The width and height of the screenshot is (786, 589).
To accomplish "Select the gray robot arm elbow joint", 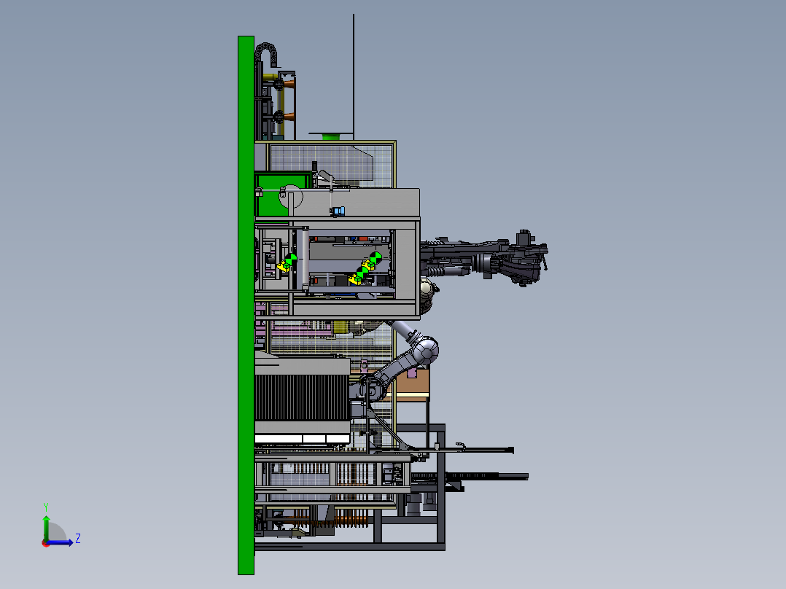I will point(426,351).
